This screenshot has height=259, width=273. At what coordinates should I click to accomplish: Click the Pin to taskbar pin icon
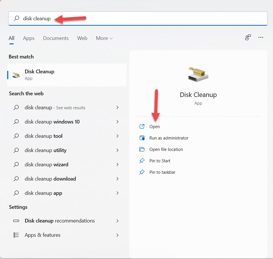pyautogui.click(x=142, y=172)
